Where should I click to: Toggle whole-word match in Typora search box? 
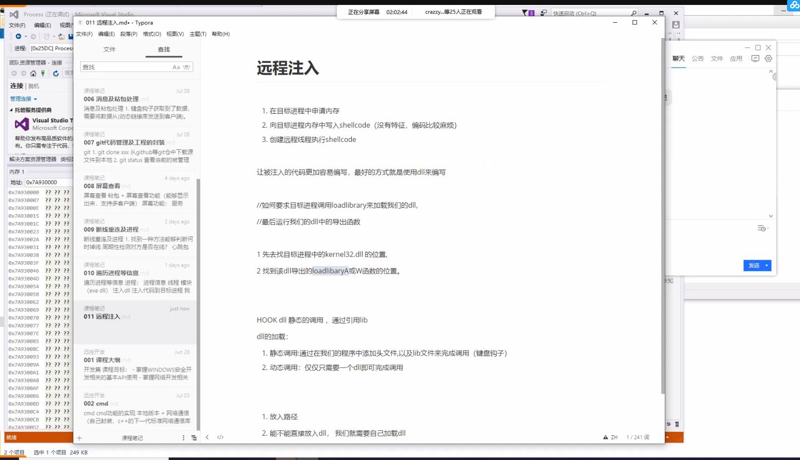pos(187,67)
